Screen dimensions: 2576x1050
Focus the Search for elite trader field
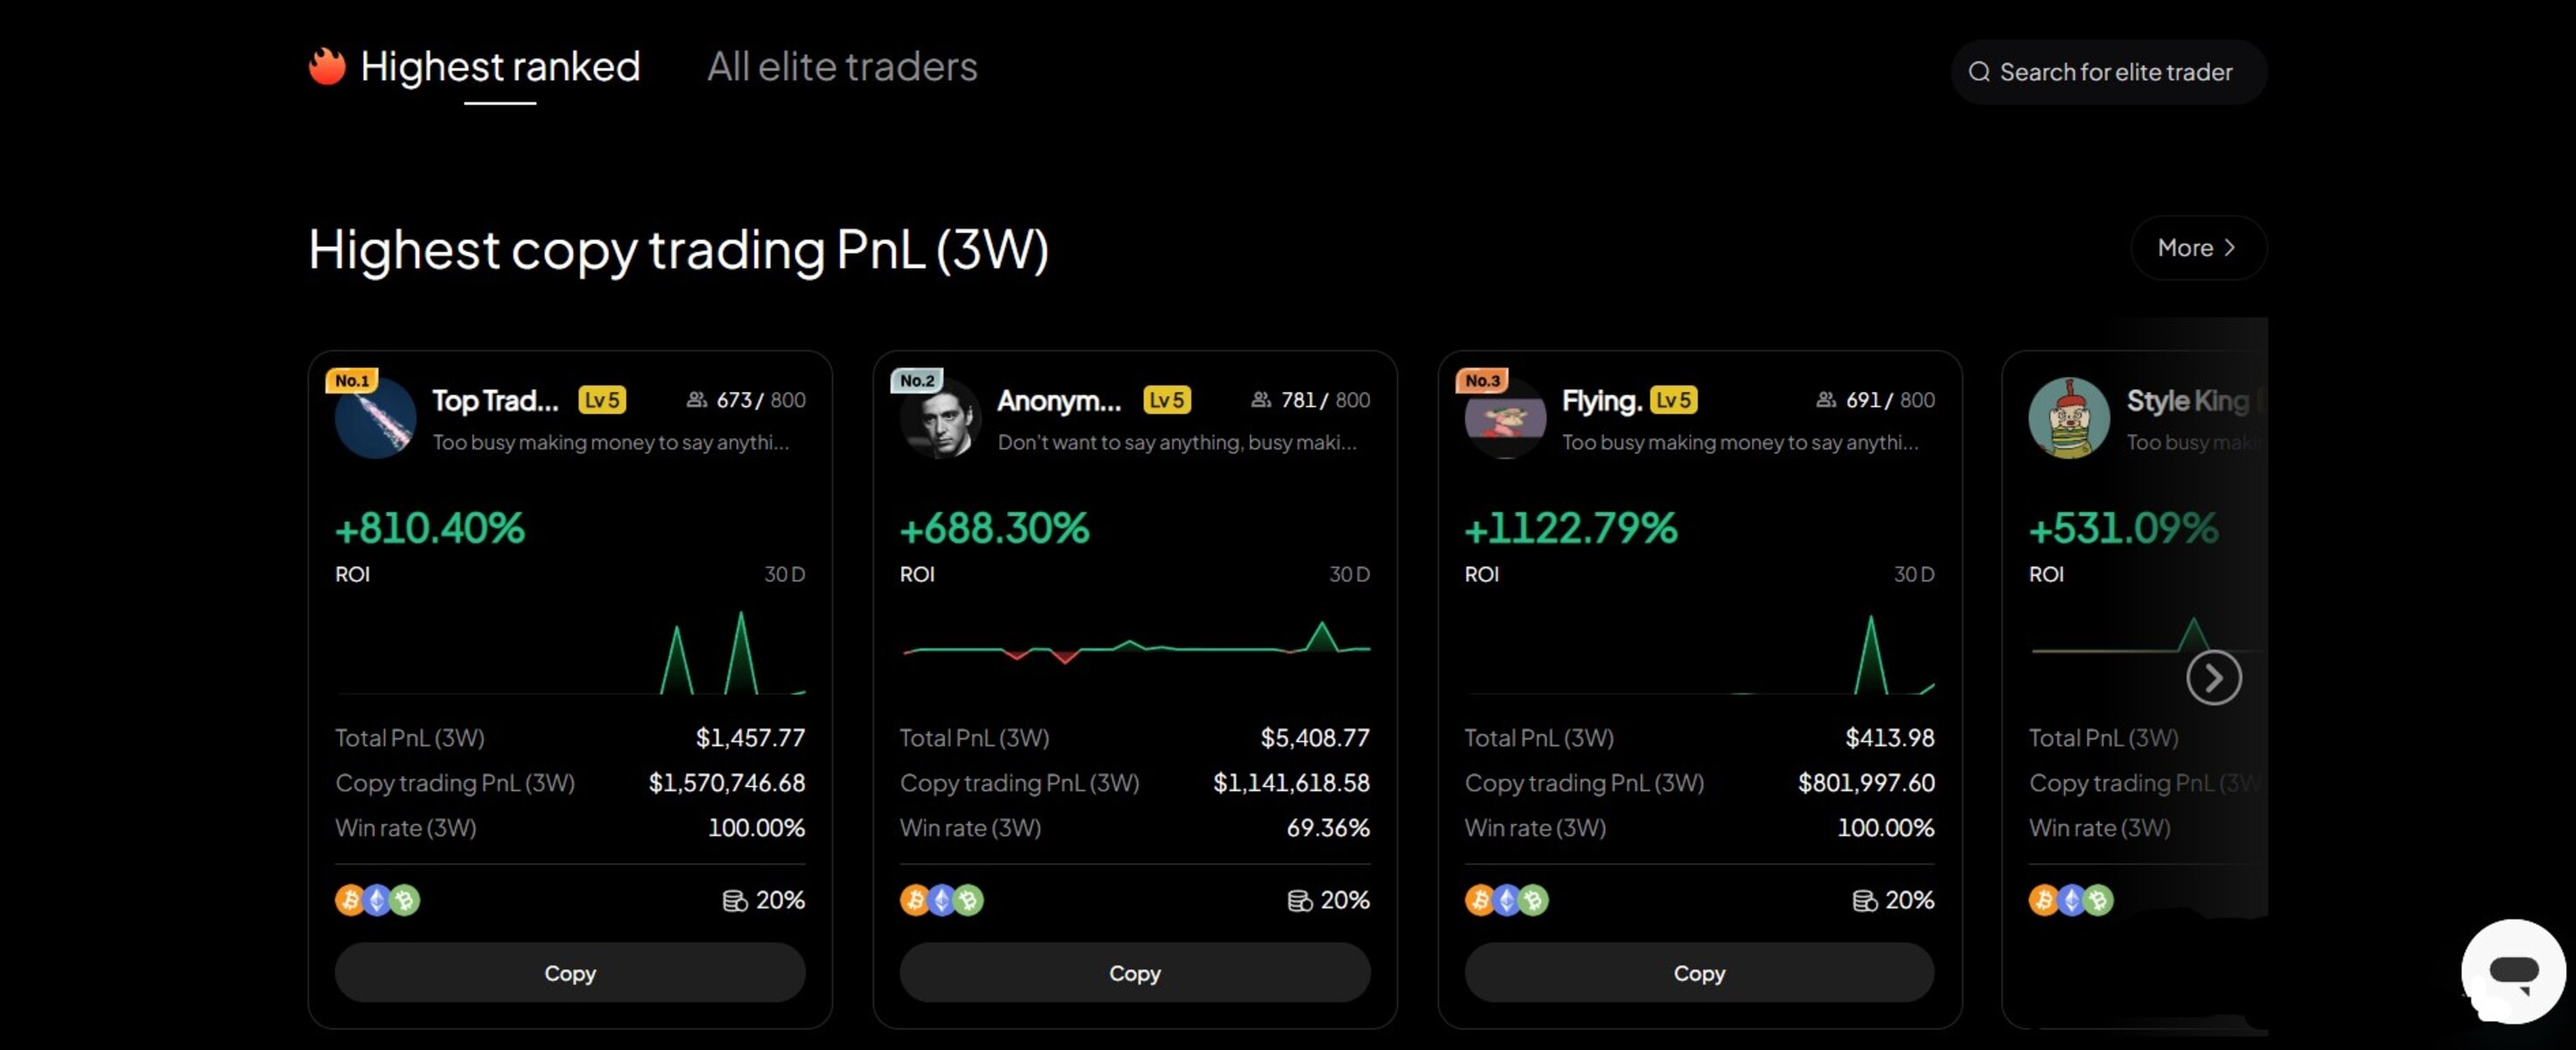[2115, 72]
